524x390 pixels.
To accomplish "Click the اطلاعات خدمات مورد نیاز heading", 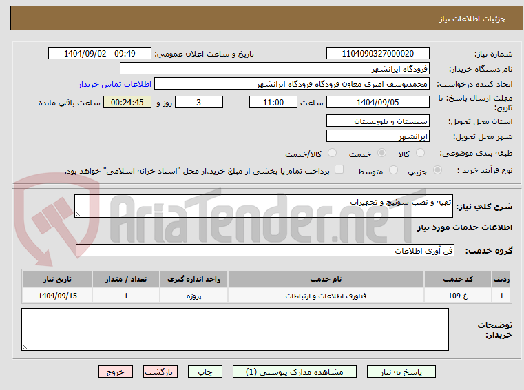I will point(465,227).
